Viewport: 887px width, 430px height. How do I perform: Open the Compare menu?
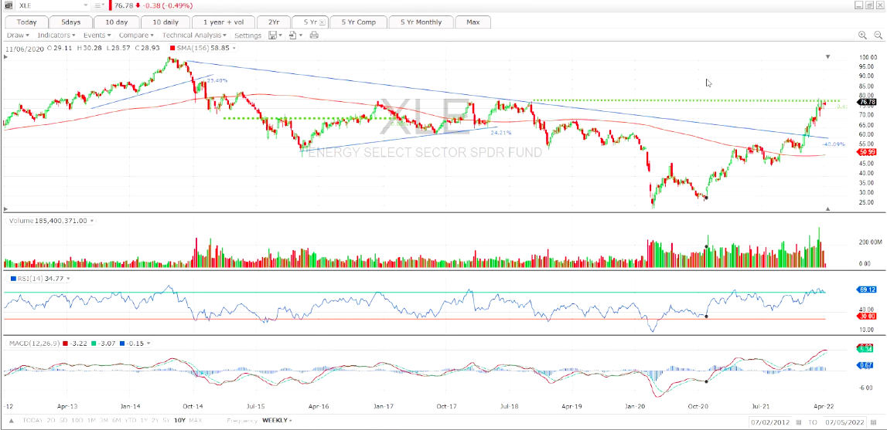coord(137,35)
